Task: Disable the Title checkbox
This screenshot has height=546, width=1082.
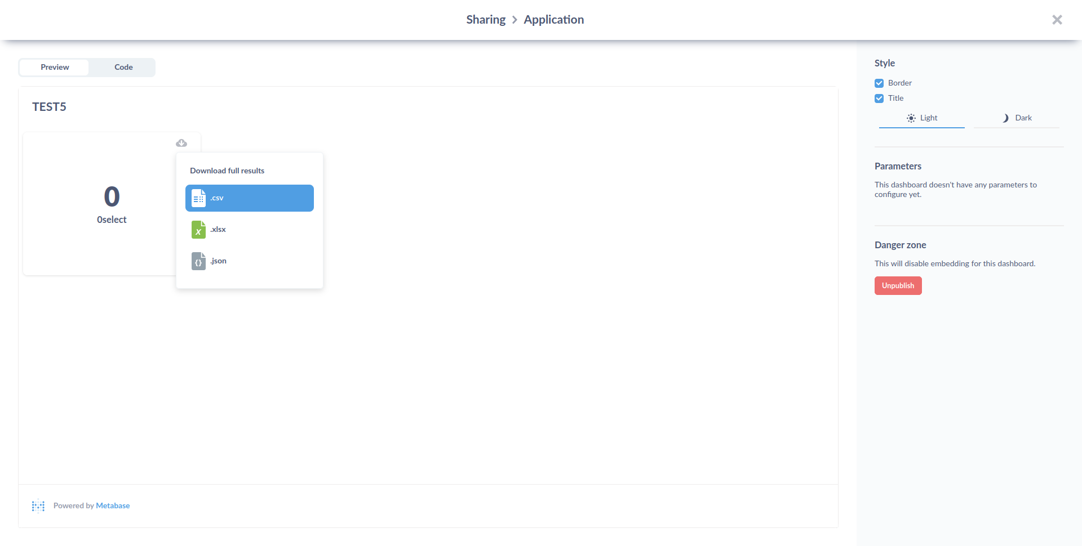Action: (879, 98)
